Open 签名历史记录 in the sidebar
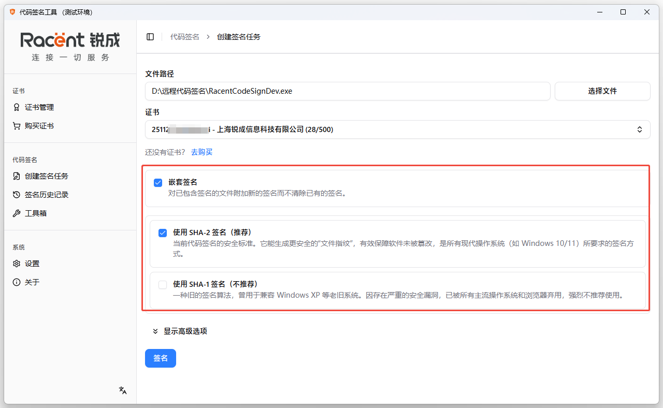Screen dimensions: 663x408 (x=47, y=195)
